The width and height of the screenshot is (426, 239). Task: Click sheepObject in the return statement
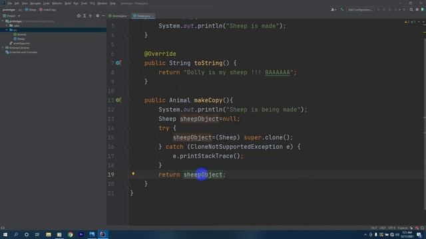(203, 175)
